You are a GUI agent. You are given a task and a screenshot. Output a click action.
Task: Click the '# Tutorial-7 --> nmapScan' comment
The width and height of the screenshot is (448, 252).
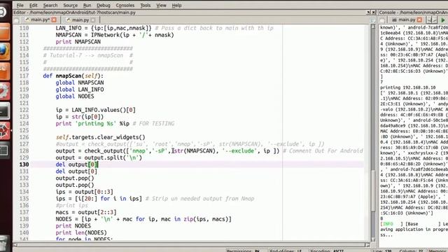coord(88,55)
